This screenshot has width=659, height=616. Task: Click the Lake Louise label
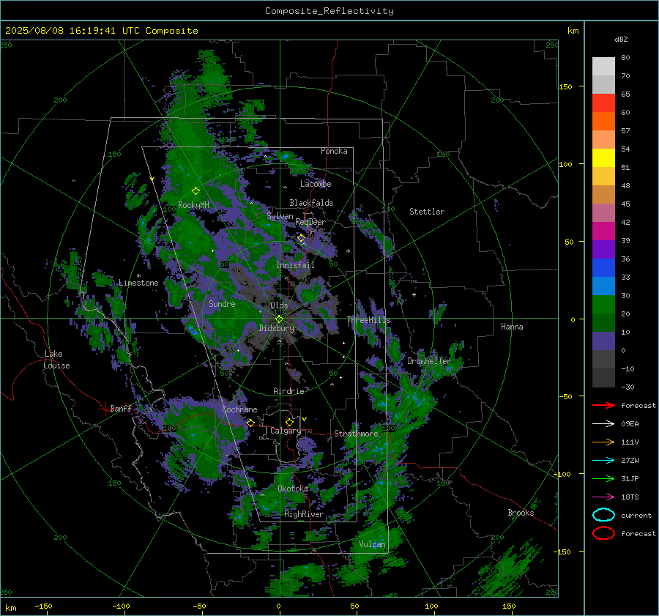(x=56, y=360)
